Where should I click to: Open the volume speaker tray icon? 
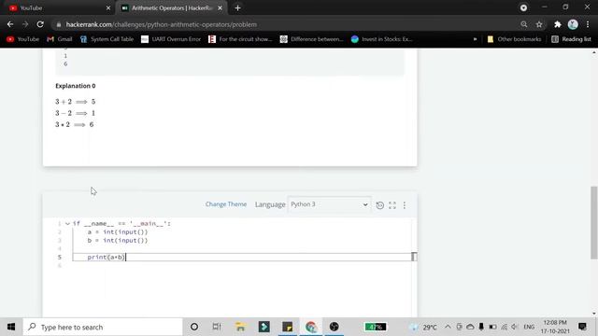515,327
